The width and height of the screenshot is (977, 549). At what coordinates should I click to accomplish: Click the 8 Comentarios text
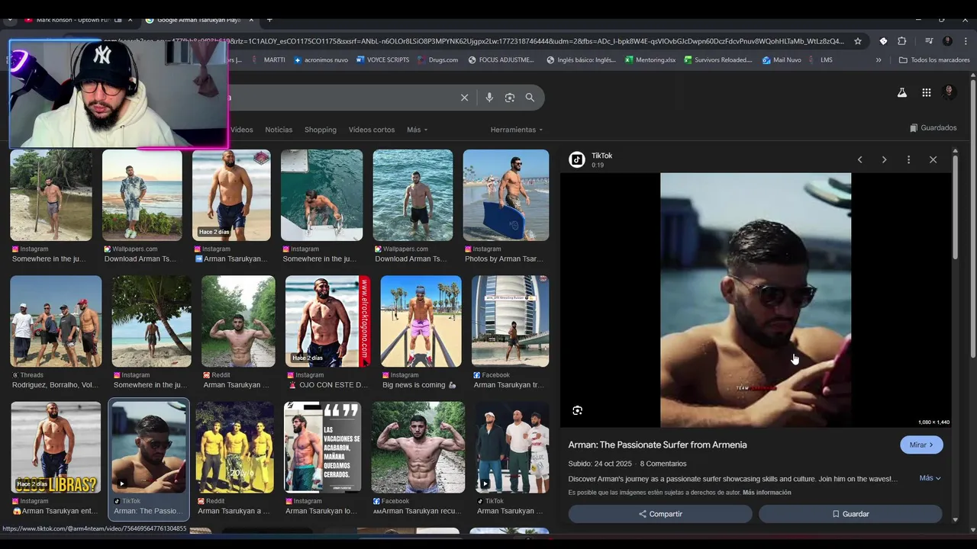663,464
